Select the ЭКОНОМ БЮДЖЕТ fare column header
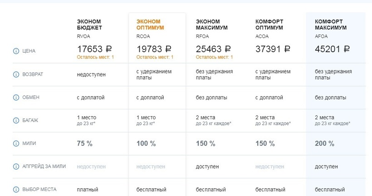Image resolution: width=372 pixels, height=196 pixels. pyautogui.click(x=89, y=24)
